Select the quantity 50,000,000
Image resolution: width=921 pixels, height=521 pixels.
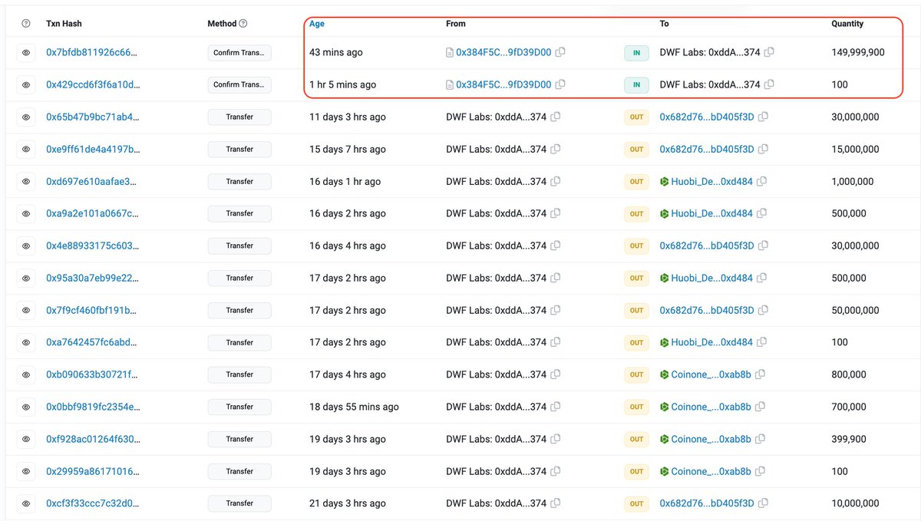tap(855, 310)
